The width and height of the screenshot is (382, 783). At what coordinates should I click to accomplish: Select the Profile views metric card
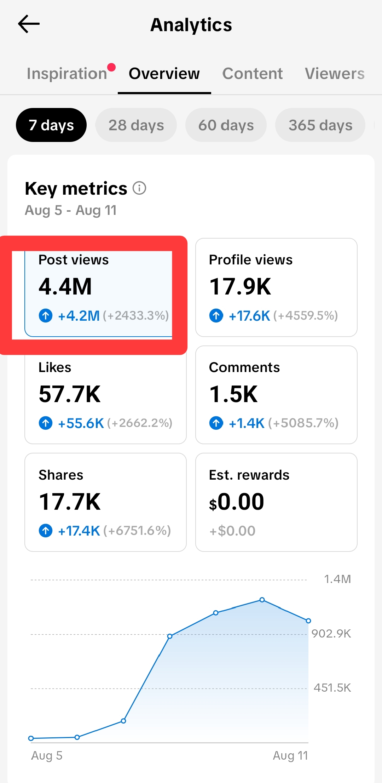(x=276, y=287)
